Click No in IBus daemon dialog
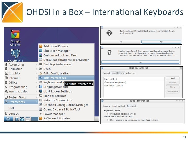 121,42
